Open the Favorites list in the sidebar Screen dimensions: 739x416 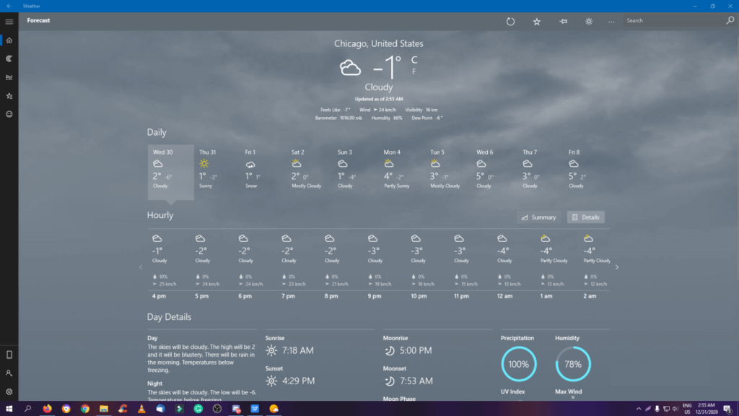[9, 95]
